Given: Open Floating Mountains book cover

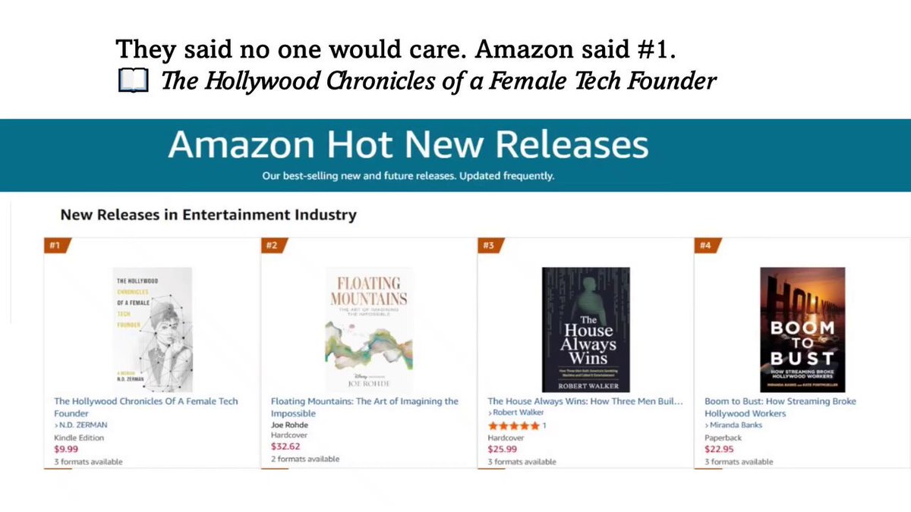Looking at the screenshot, I should click(x=369, y=329).
